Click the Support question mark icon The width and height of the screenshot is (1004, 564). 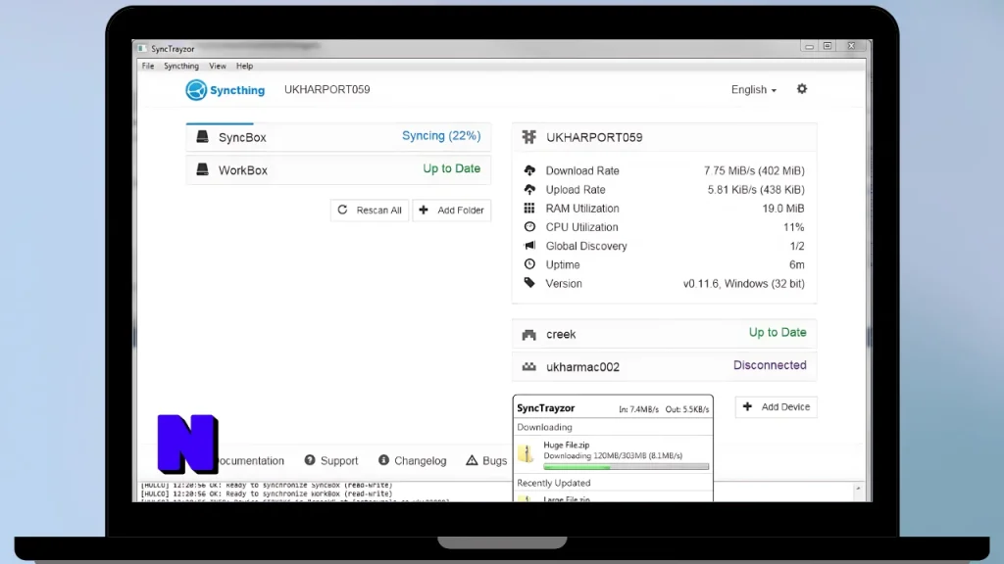click(310, 460)
